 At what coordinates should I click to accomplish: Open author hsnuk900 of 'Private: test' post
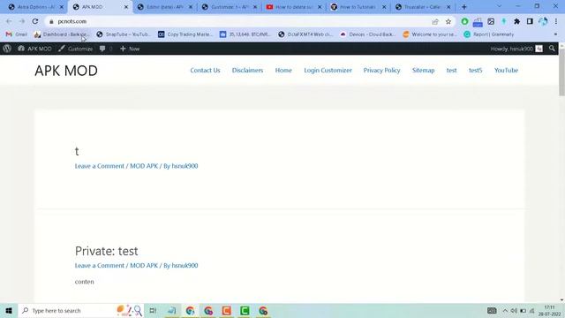185,265
